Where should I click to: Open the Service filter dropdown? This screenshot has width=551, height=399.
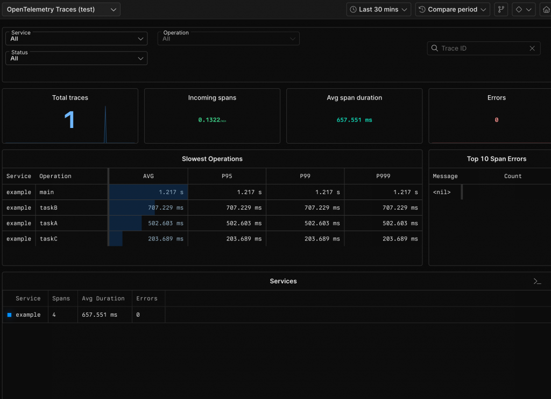(76, 38)
